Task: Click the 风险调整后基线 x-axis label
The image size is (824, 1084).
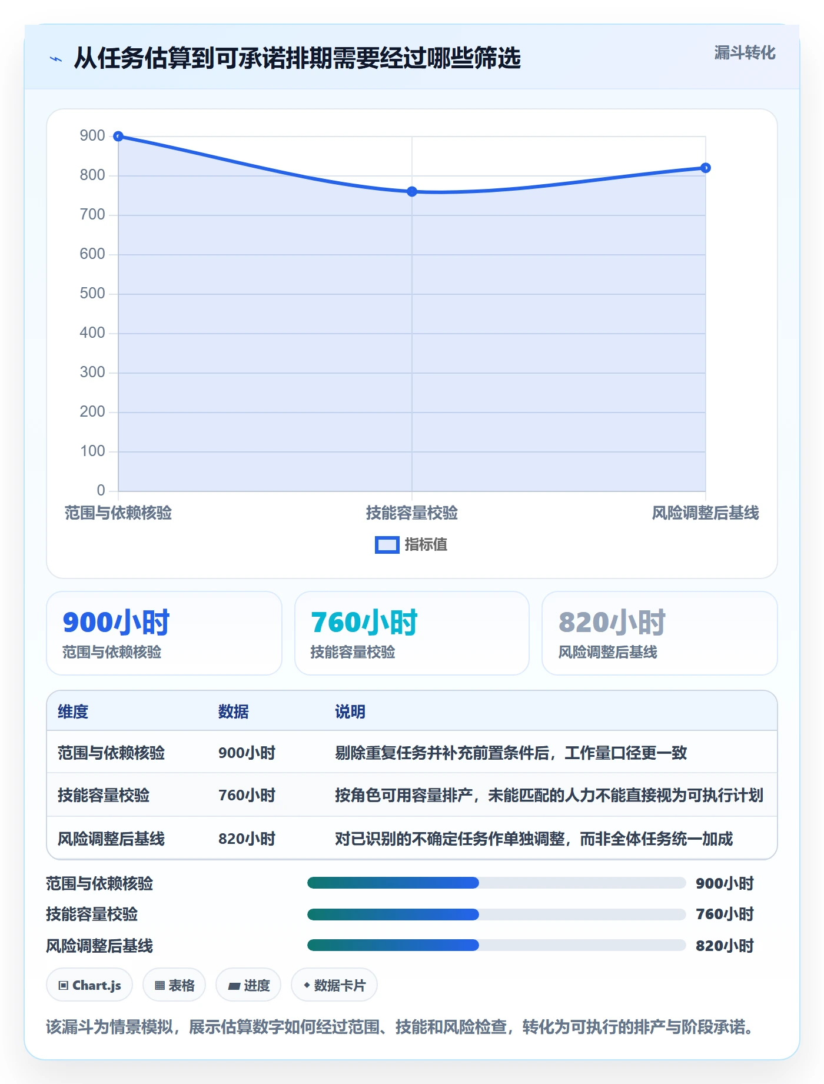Action: click(705, 513)
